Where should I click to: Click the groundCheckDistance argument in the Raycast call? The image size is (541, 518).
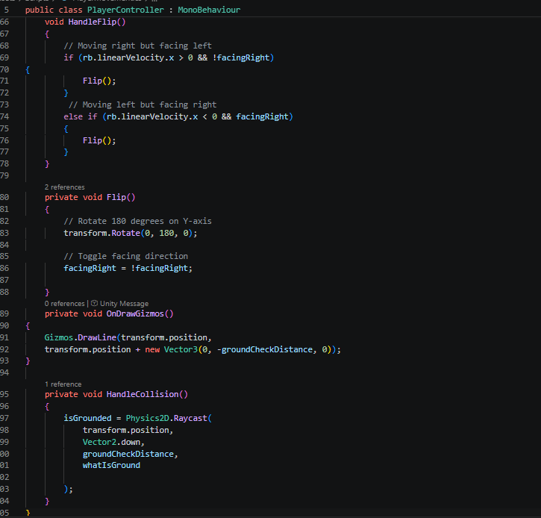(128, 454)
